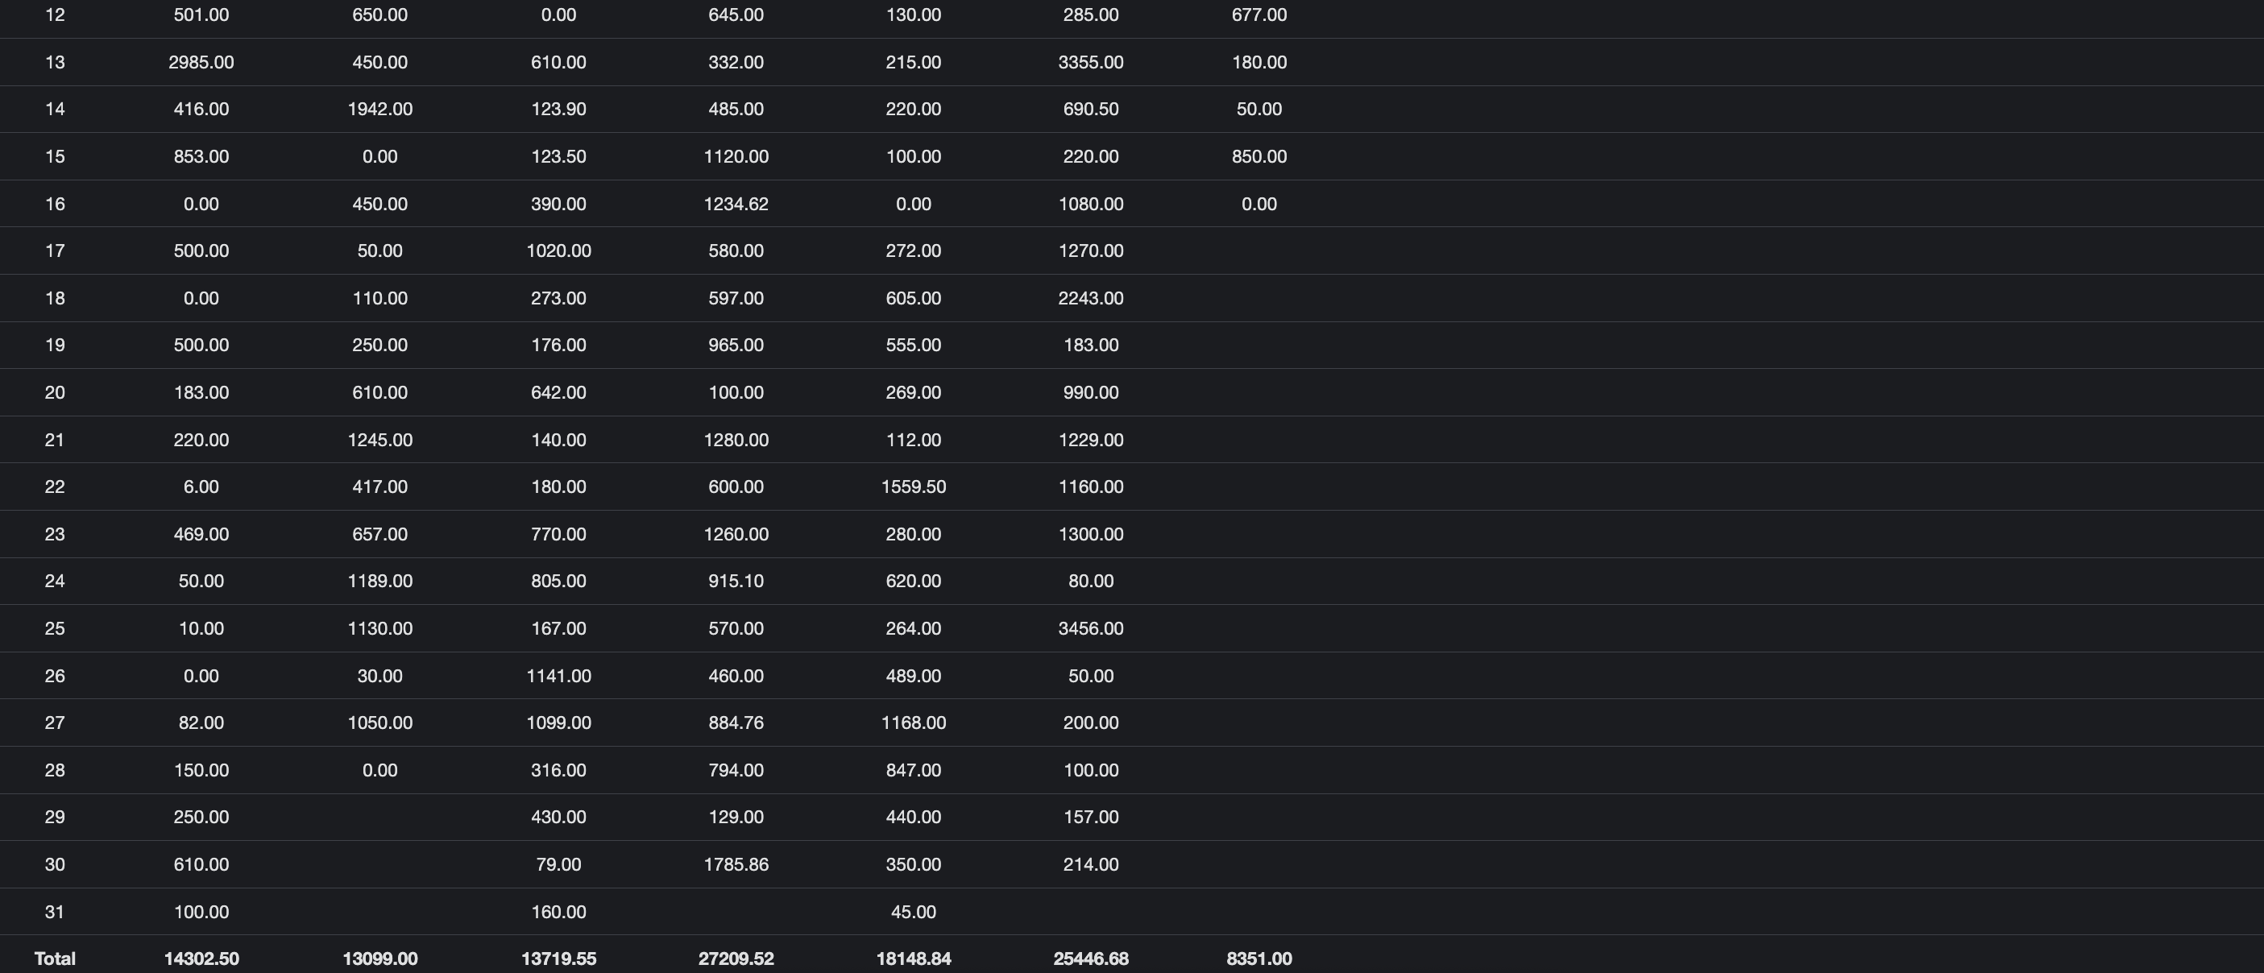Click the 2243.00 value in row 18
This screenshot has width=2264, height=973.
point(1091,298)
